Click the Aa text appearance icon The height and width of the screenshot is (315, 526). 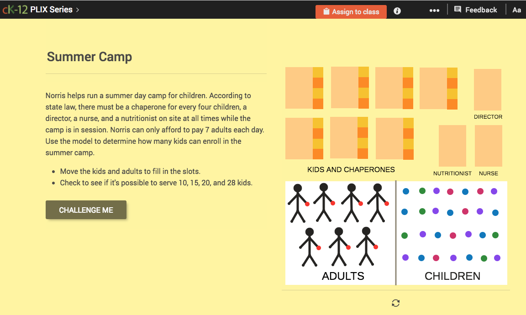point(516,10)
